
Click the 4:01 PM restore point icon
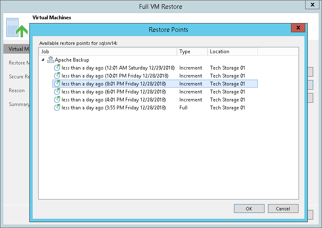point(57,100)
